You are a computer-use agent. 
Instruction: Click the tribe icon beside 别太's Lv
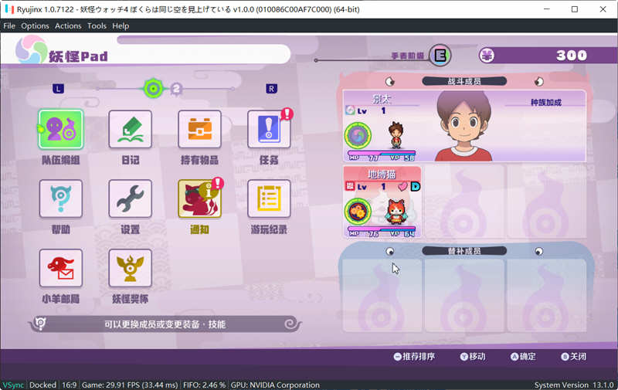pos(350,110)
